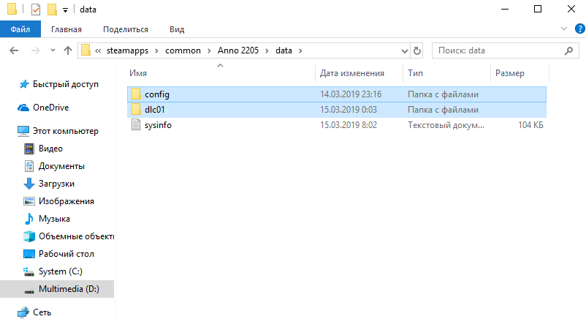Open the Файл menu tab

[20, 29]
